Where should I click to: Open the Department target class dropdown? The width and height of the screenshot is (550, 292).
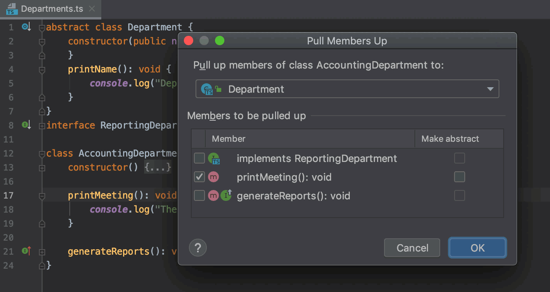pos(490,89)
